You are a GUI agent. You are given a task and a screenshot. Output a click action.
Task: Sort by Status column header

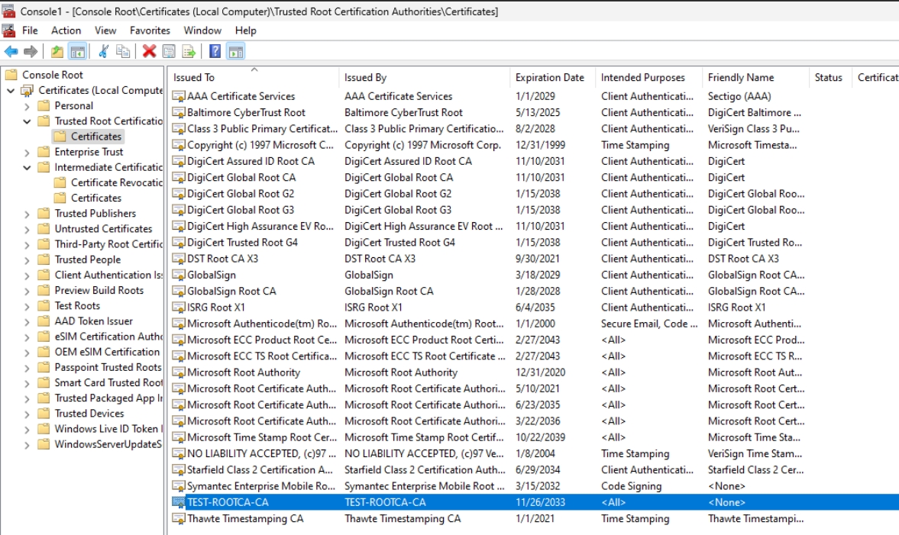click(830, 77)
